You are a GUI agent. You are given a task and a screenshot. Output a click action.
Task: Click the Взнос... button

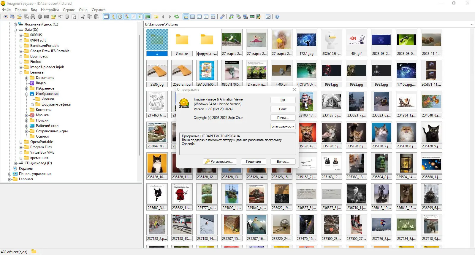pos(283,162)
